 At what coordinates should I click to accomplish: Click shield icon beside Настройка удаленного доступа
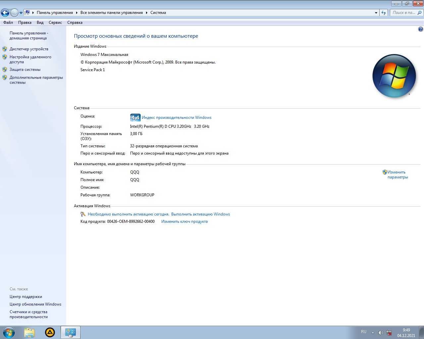click(x=5, y=57)
